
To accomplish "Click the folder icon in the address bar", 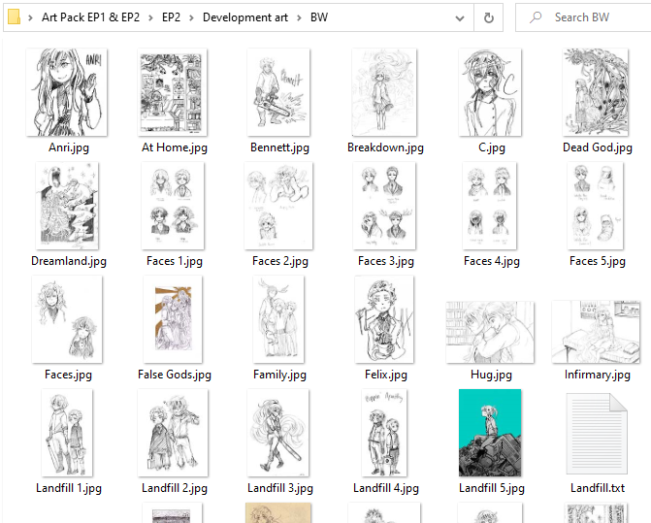I will tap(15, 17).
